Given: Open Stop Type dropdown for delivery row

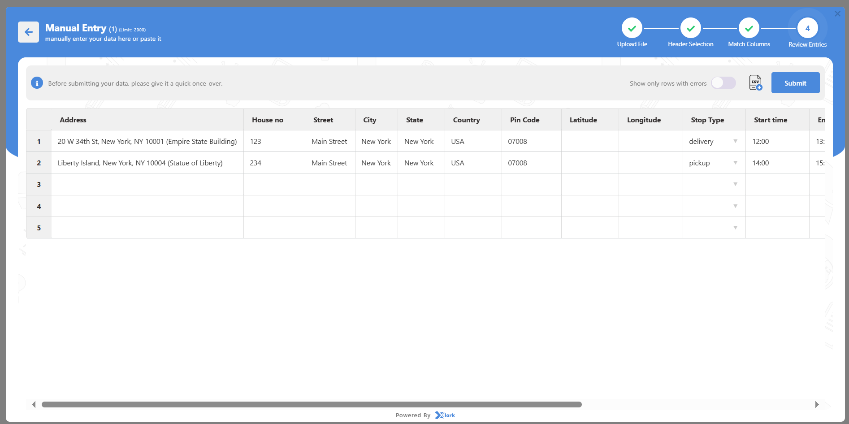Looking at the screenshot, I should coord(735,141).
